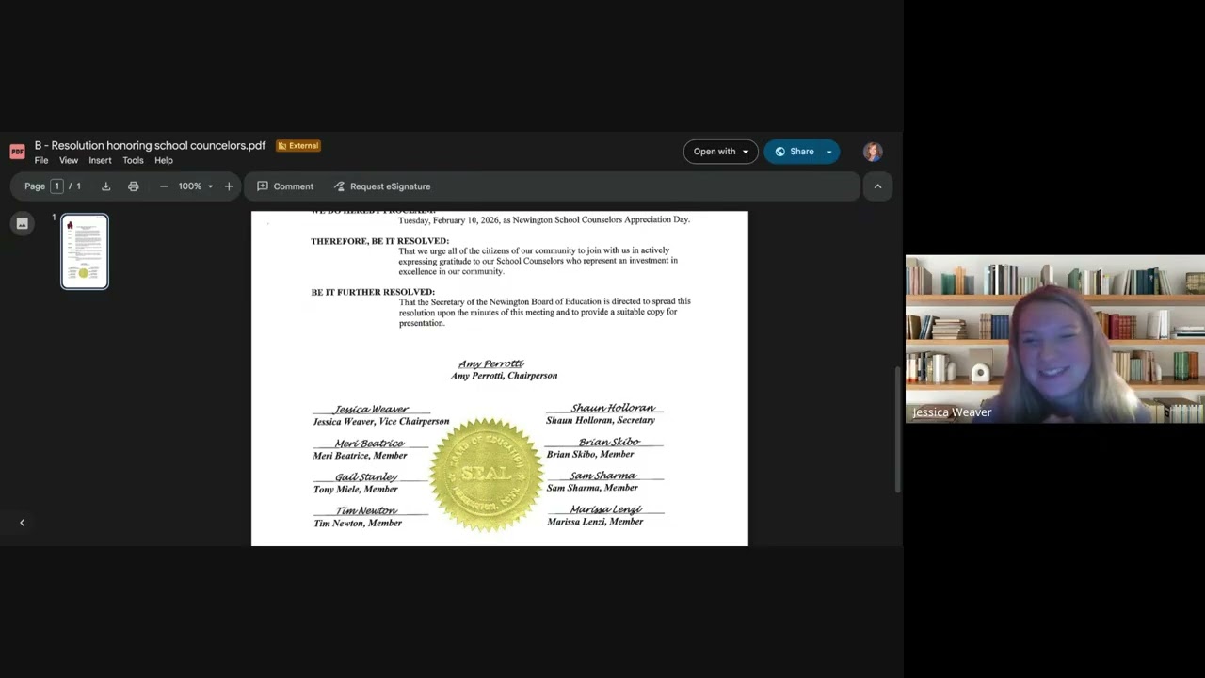This screenshot has width=1205, height=678.
Task: Click the External label badge
Action: (x=298, y=146)
